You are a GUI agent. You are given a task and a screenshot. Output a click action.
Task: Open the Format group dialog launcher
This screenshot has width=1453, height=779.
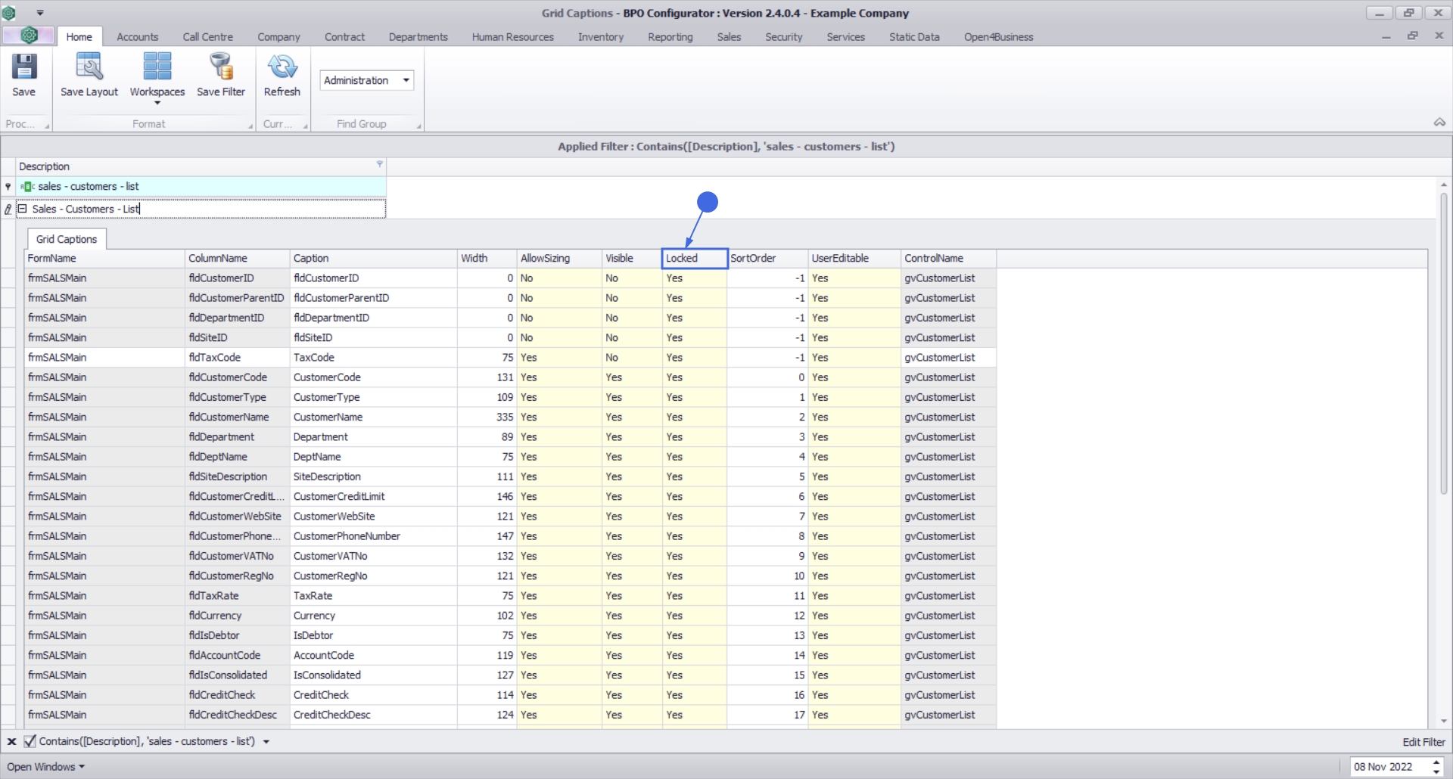(x=250, y=126)
